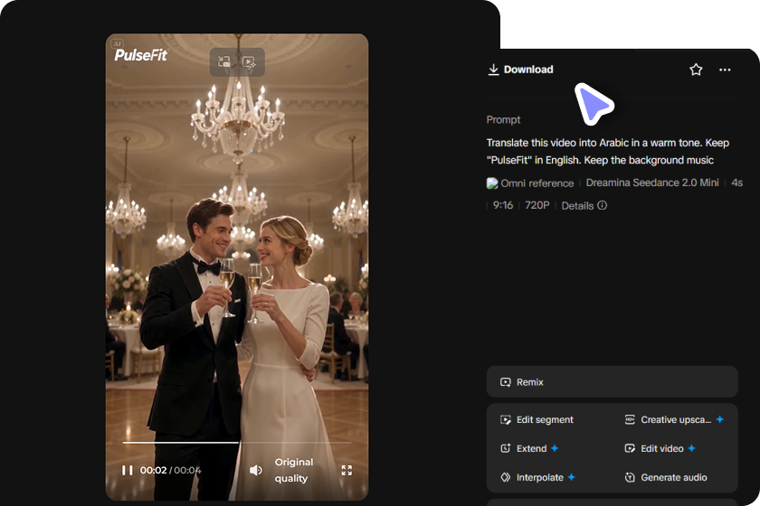Click the 720P resolution text
The height and width of the screenshot is (506, 760).
coord(537,205)
